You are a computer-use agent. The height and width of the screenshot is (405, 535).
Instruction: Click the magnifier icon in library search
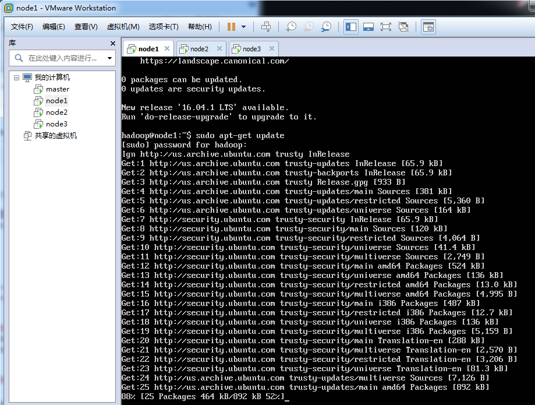click(x=19, y=58)
